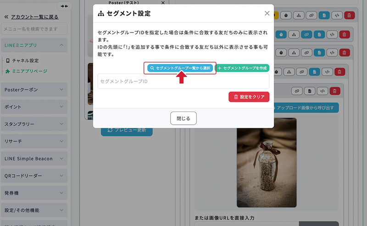Collapse the LINEミニアプリ sidebar section
The width and height of the screenshot is (367, 226).
(61, 45)
